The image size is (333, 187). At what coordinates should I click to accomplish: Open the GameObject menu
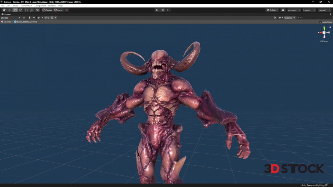(27, 6)
